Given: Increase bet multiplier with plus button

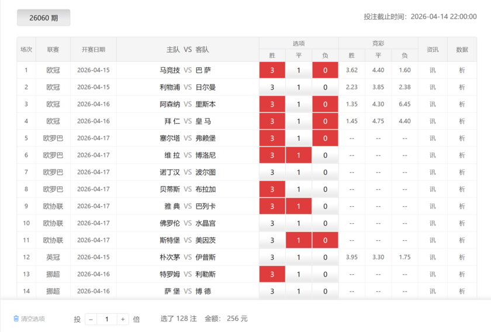Looking at the screenshot, I should (123, 320).
